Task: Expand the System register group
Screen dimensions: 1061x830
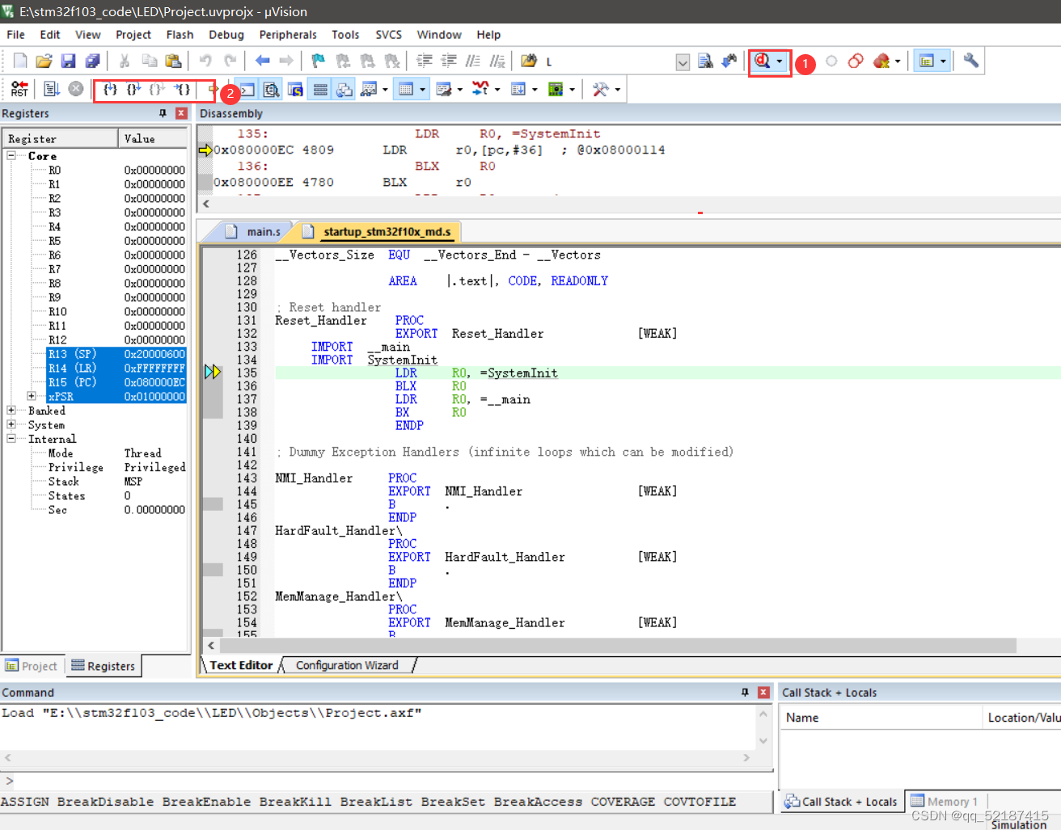Action: (11, 424)
